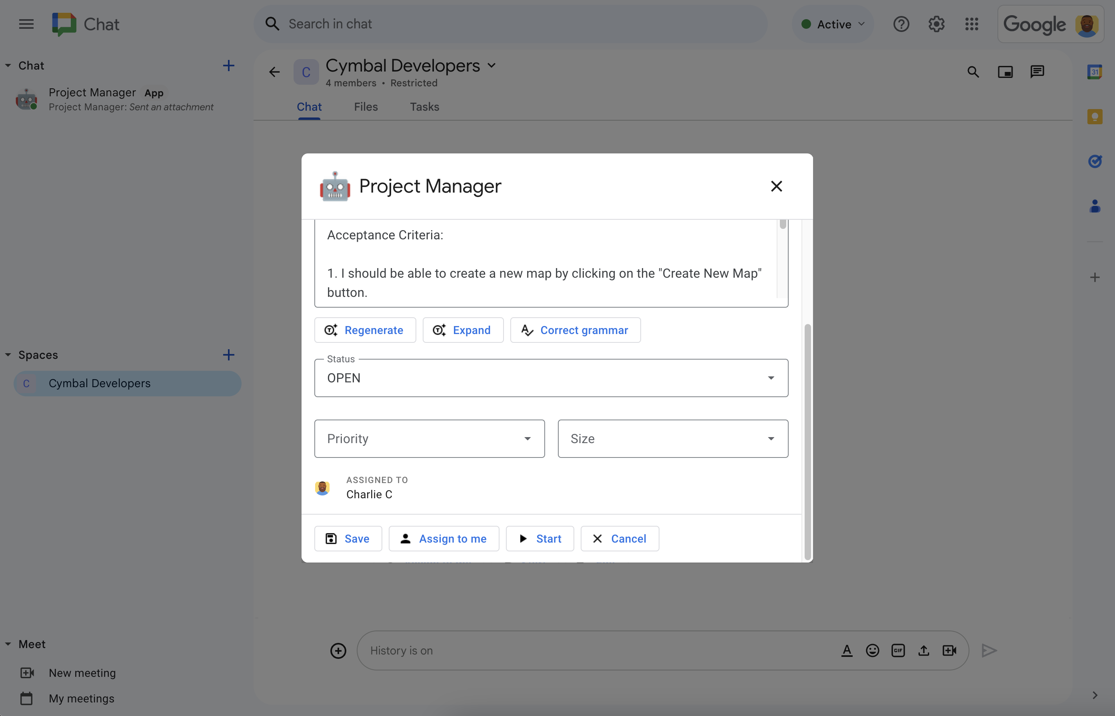Click the Regenerate icon button
The width and height of the screenshot is (1115, 716).
click(331, 330)
